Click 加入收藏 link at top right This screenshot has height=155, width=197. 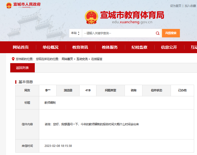[x=190, y=6]
